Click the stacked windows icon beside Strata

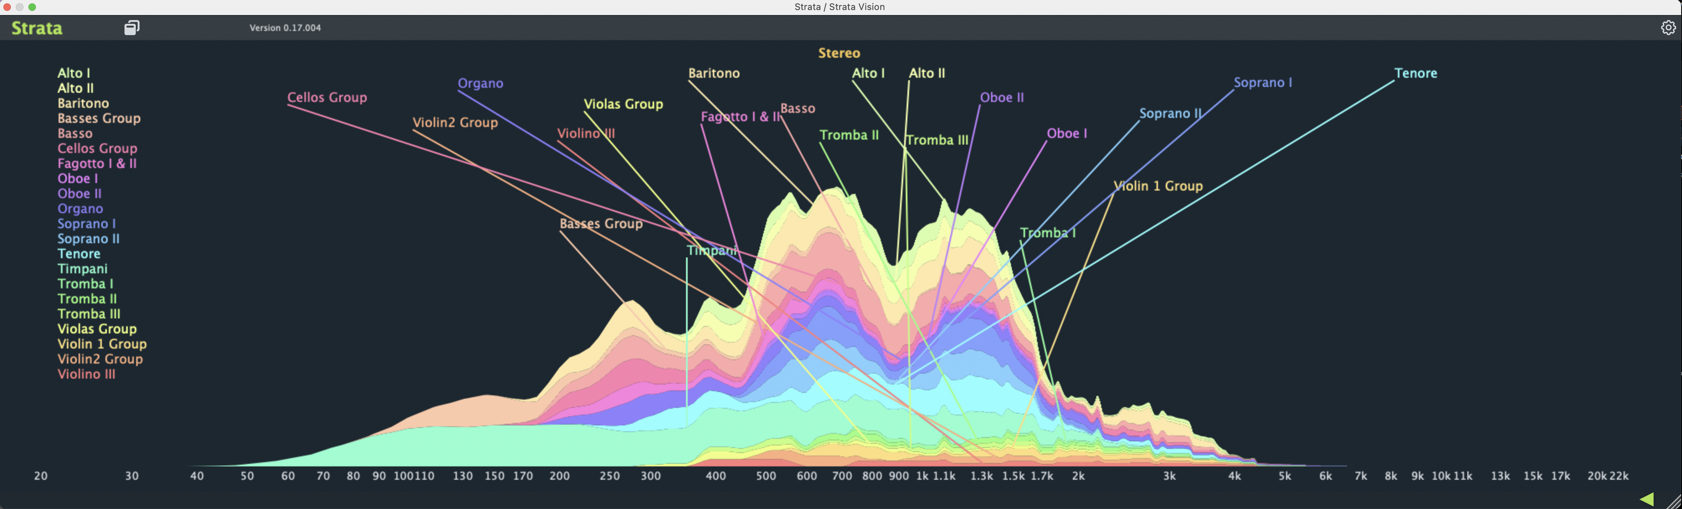(132, 28)
